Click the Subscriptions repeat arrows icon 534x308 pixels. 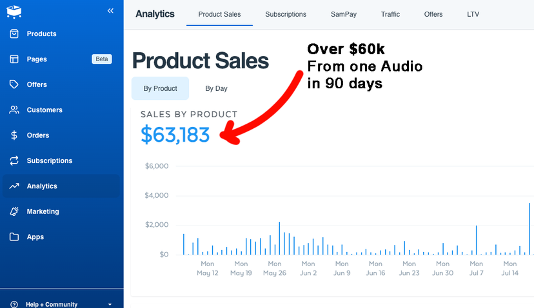click(14, 160)
